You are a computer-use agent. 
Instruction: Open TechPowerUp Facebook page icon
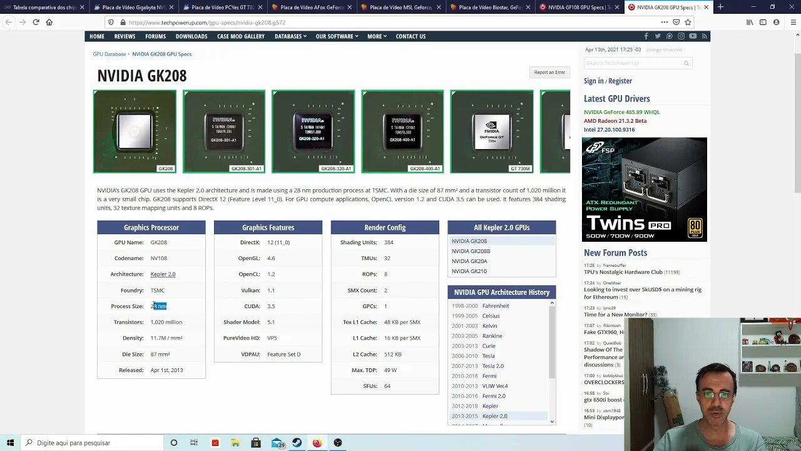(646, 36)
